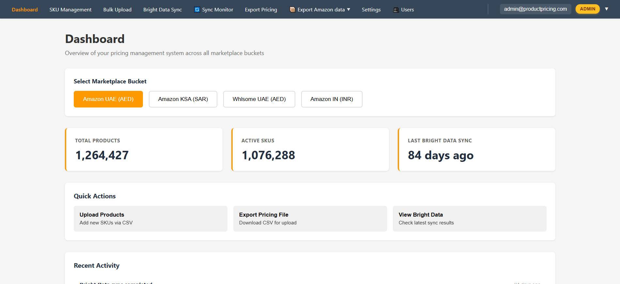Select Whlsome UAE (AED) bucket

pyautogui.click(x=259, y=99)
